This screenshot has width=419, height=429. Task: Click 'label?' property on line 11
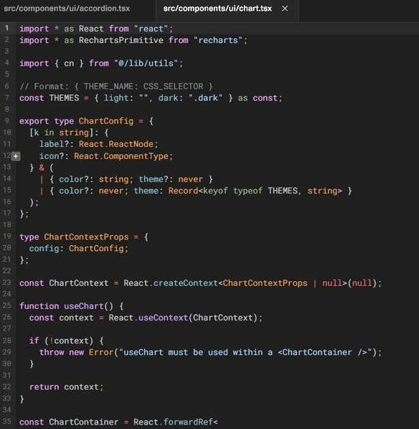[54, 144]
